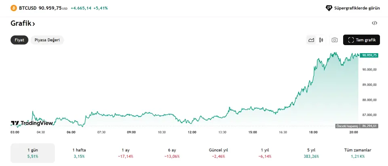Choose the 1 ay time range
This screenshot has height=166, width=388.
click(126, 153)
